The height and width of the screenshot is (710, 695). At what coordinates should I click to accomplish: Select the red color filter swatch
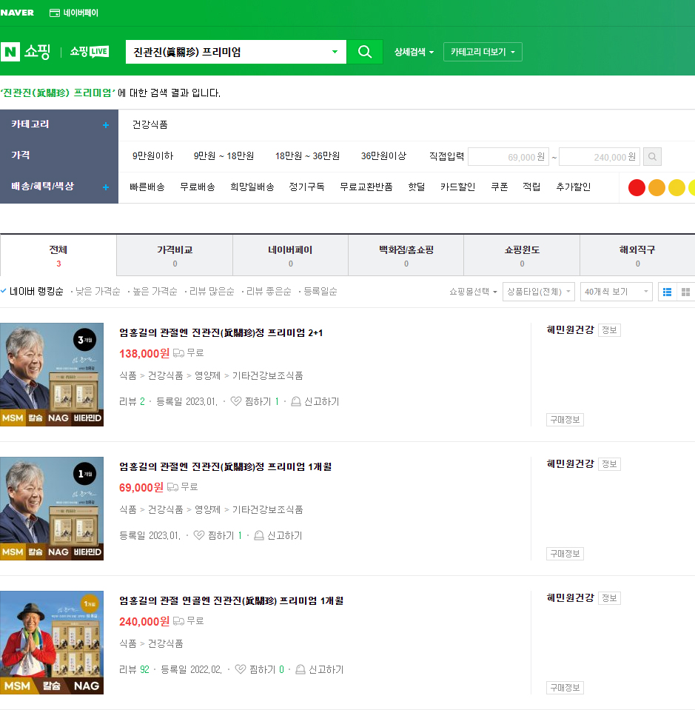click(x=637, y=187)
